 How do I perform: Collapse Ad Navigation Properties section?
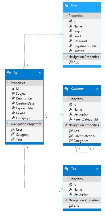coord(9,123)
